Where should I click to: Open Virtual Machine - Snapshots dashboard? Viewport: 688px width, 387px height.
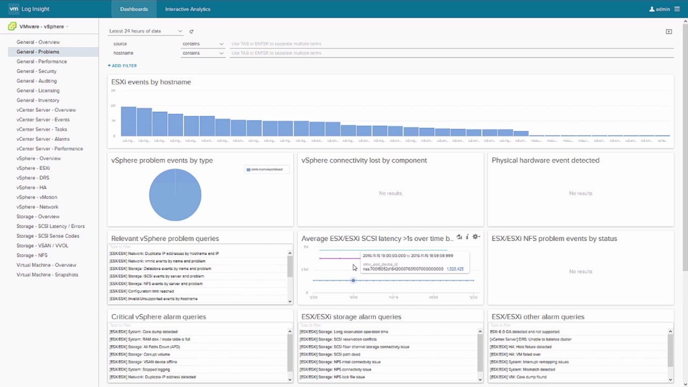(47, 275)
